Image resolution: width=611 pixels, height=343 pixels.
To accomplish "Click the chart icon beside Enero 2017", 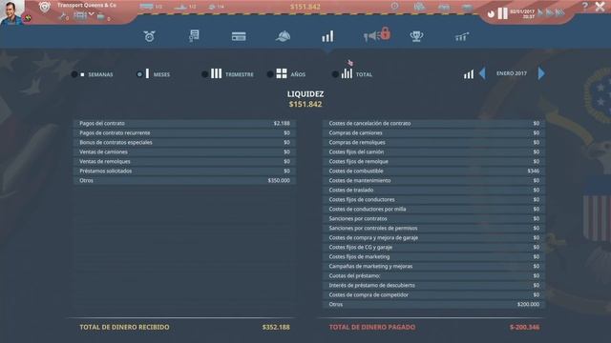I will [469, 74].
